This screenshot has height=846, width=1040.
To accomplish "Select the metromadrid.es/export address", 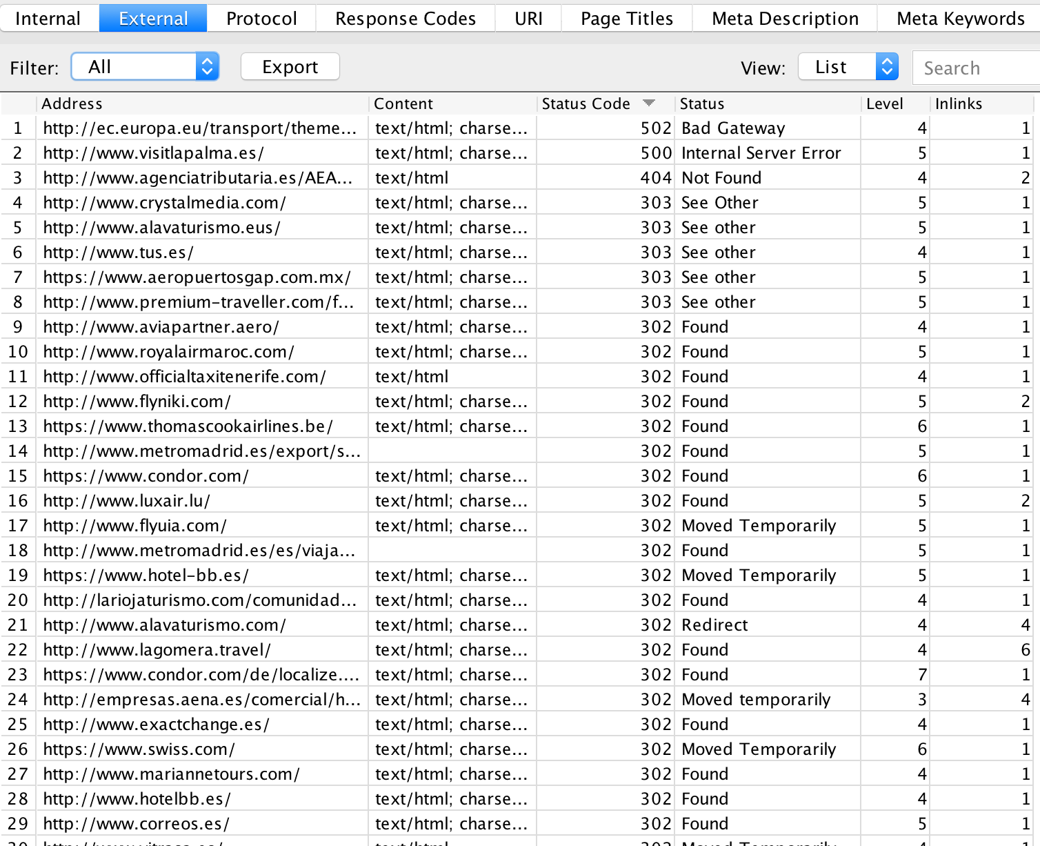I will tap(202, 451).
